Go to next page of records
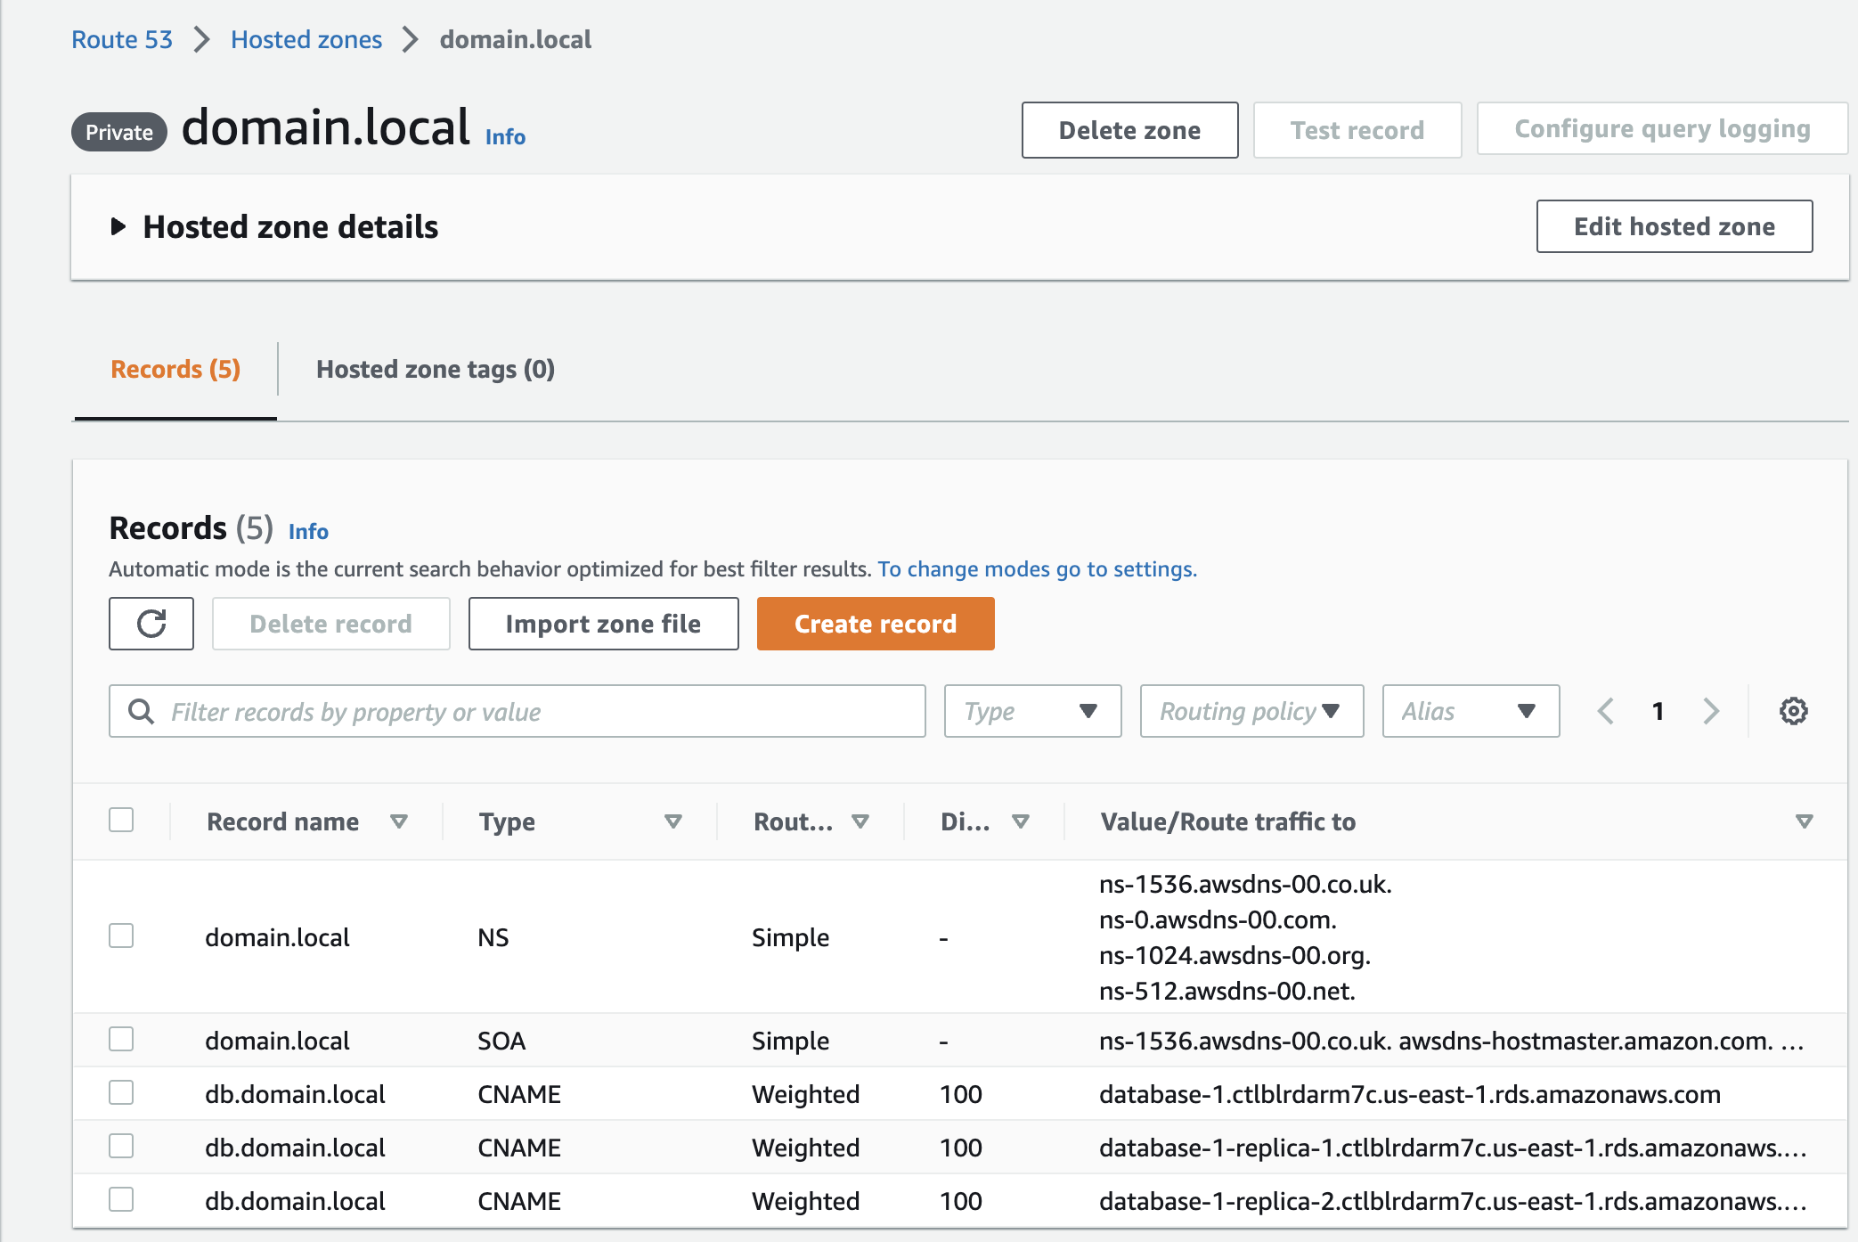Image resolution: width=1858 pixels, height=1242 pixels. click(x=1710, y=711)
